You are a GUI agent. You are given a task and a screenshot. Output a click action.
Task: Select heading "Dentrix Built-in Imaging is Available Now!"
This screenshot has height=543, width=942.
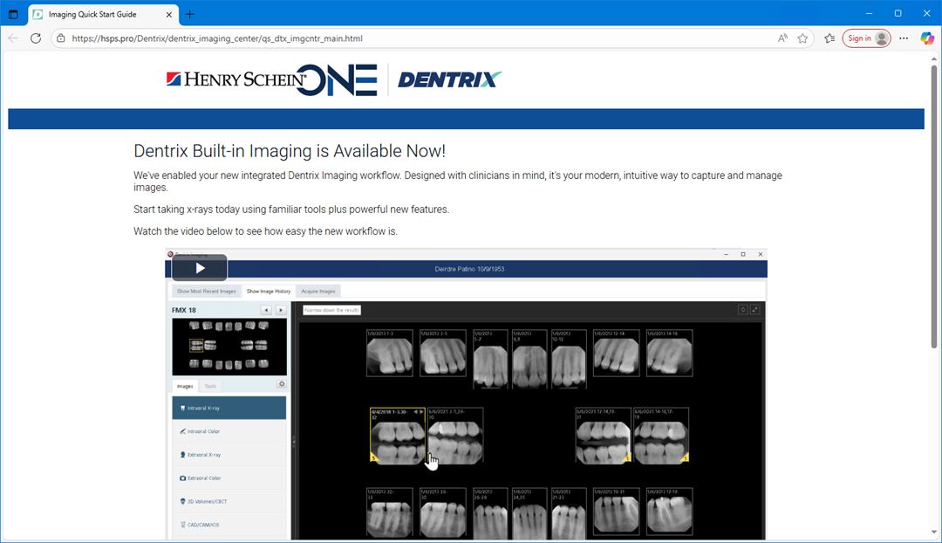(x=290, y=151)
